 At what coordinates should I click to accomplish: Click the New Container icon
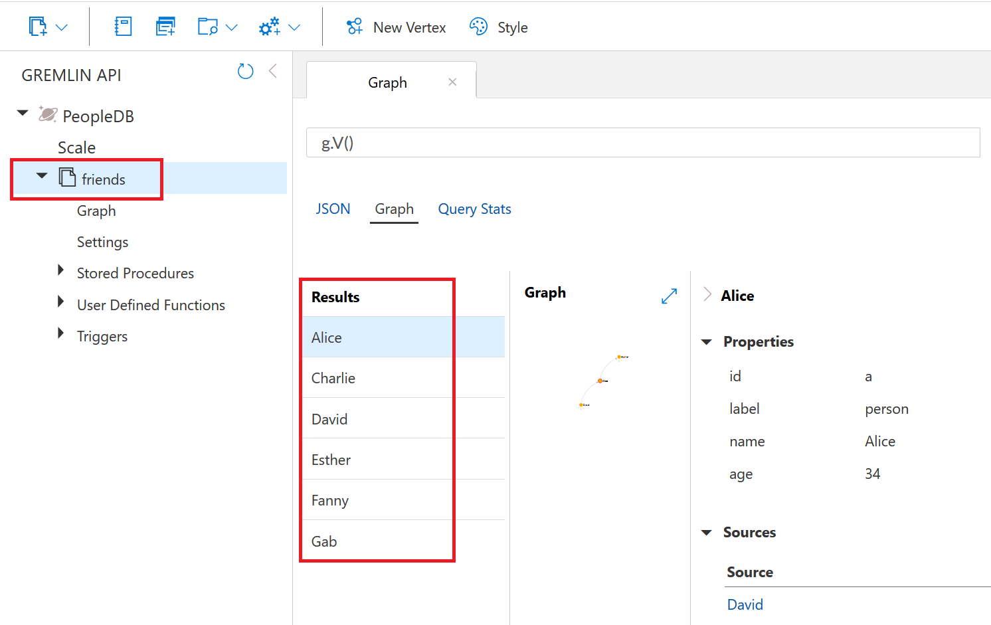(39, 27)
